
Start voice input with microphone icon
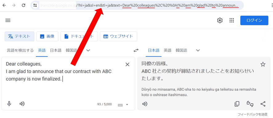pyautogui.click(x=9, y=104)
